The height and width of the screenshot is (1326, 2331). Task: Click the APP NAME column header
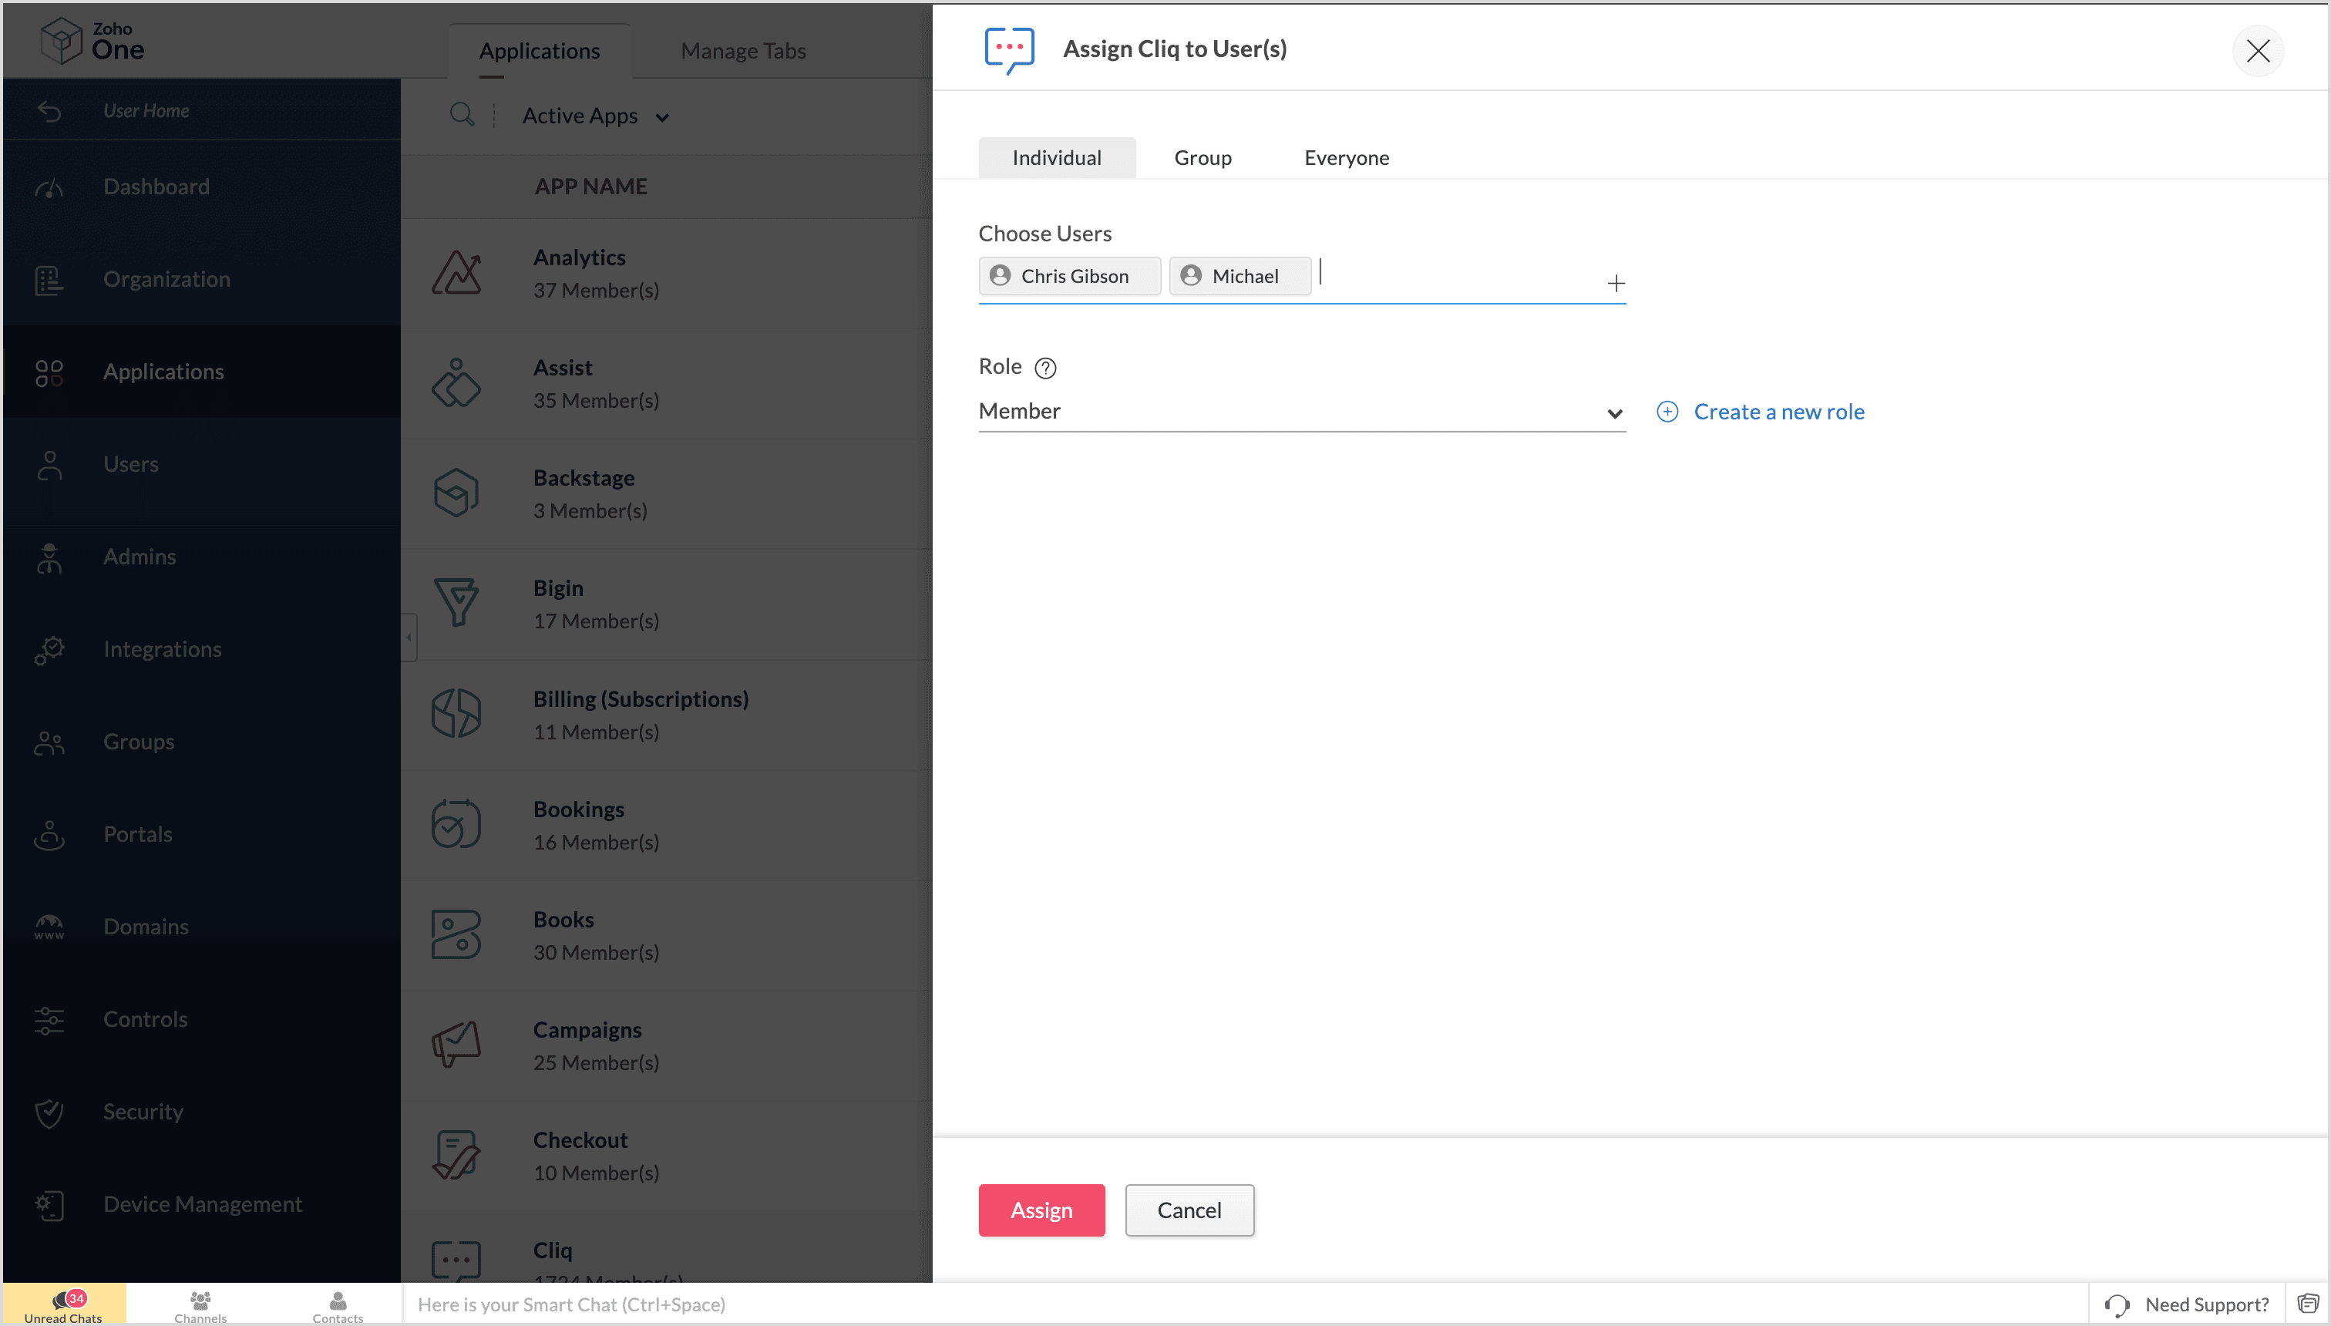[x=591, y=187]
